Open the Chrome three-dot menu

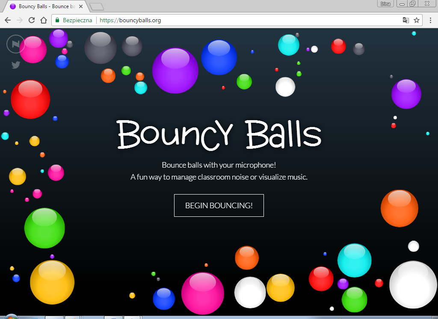(430, 20)
